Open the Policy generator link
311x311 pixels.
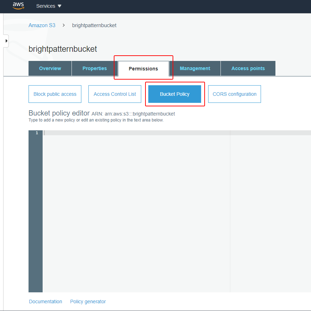pos(88,301)
